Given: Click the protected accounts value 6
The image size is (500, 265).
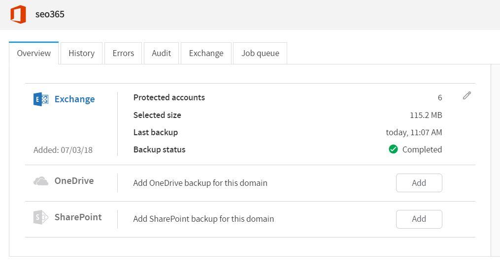Looking at the screenshot, I should click(x=440, y=98).
